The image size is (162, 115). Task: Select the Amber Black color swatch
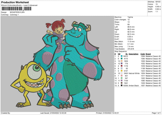(122, 85)
